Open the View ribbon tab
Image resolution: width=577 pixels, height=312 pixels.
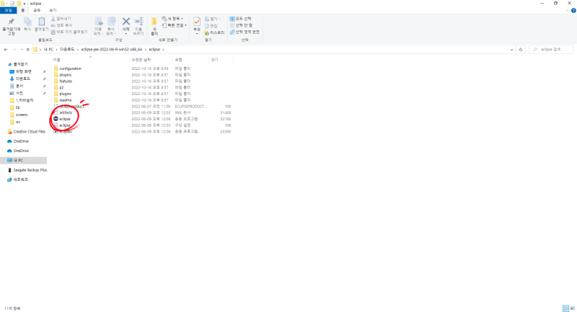click(x=53, y=10)
